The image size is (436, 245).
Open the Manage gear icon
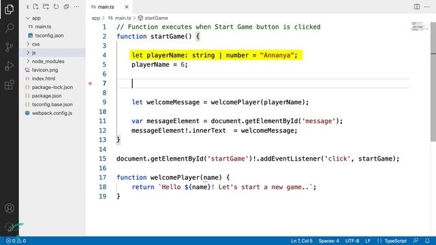[9, 227]
